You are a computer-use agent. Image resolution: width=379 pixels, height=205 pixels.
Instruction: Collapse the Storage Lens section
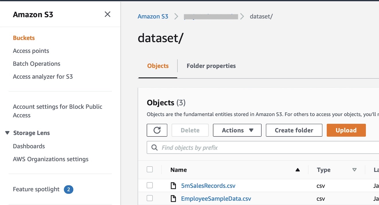[x=7, y=133]
